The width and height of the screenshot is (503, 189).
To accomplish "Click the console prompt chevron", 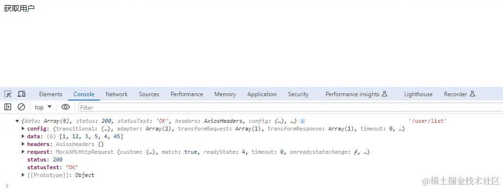I will (7, 186).
